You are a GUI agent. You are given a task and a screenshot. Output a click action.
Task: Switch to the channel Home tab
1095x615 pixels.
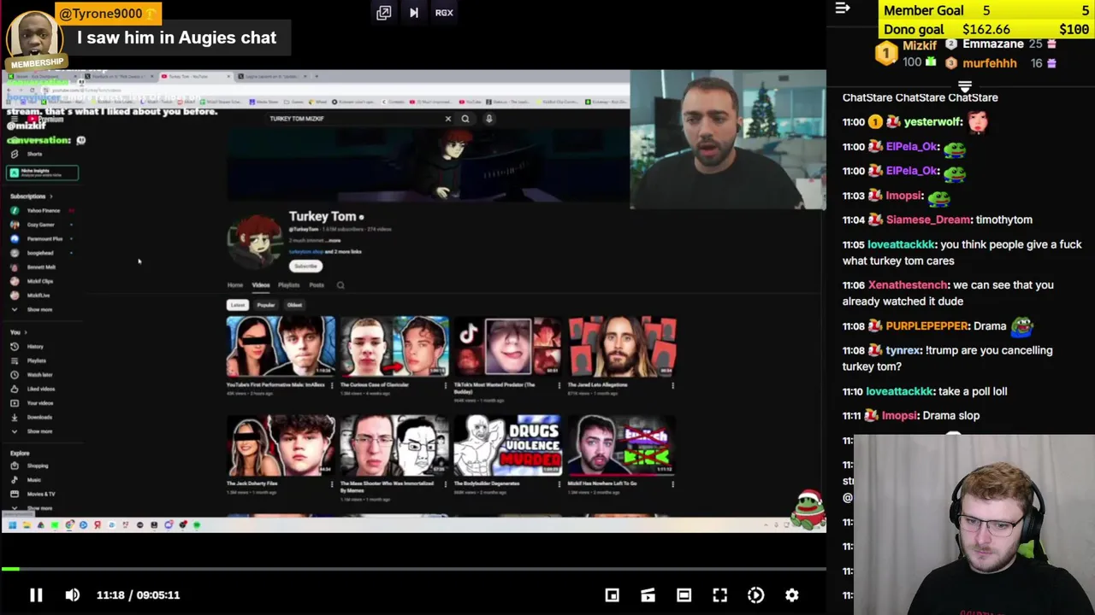(235, 285)
